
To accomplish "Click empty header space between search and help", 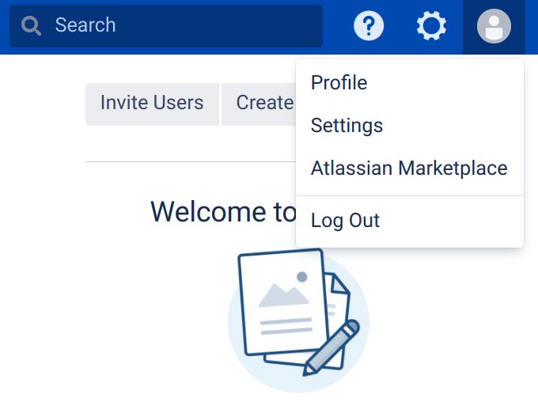I will click(x=337, y=26).
